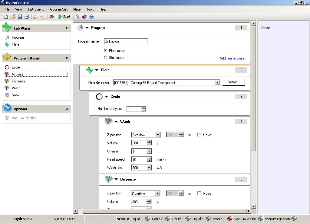Click the Options gear icon

pos(7,107)
